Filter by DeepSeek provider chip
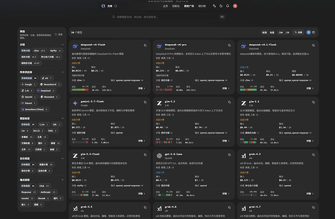 (x=46, y=91)
